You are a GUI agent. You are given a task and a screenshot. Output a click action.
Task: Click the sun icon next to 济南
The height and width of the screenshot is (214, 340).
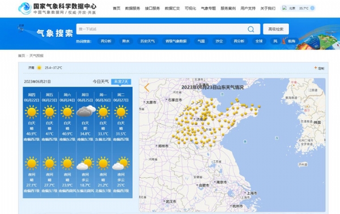39,68
